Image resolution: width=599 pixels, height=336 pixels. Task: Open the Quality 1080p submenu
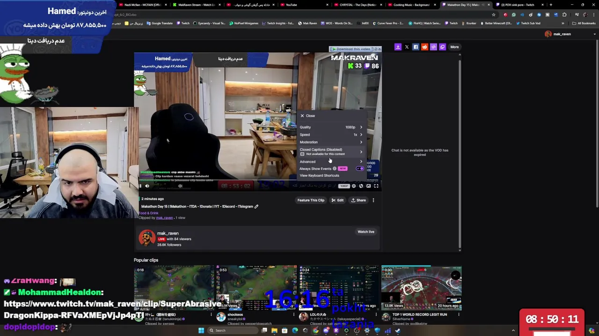(x=331, y=127)
